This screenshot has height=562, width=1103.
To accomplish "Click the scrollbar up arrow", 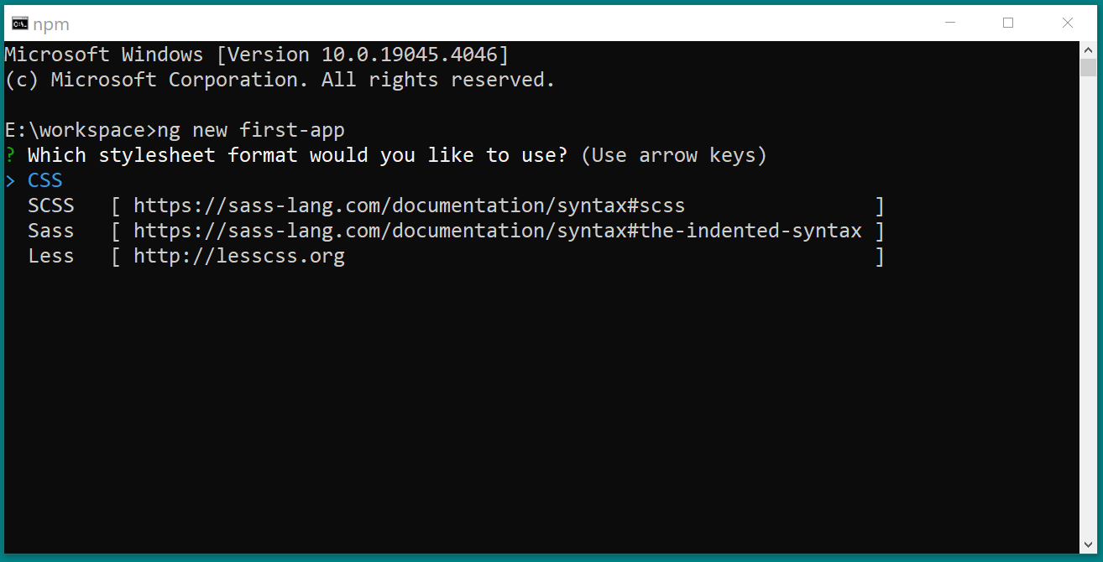I will pos(1088,49).
